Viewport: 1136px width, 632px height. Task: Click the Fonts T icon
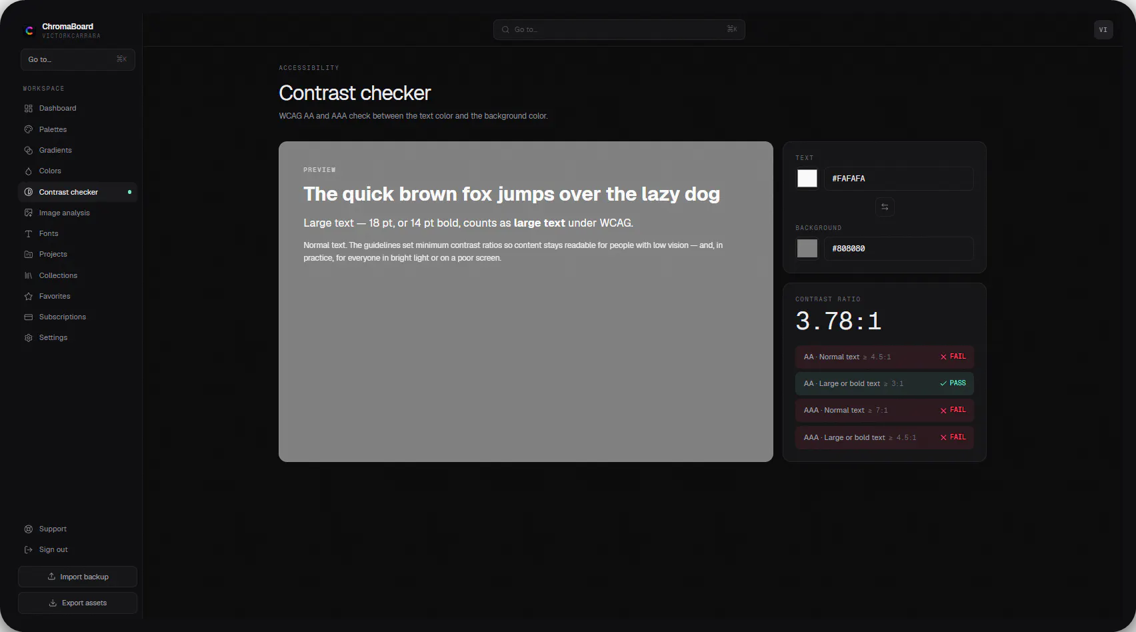(x=28, y=233)
